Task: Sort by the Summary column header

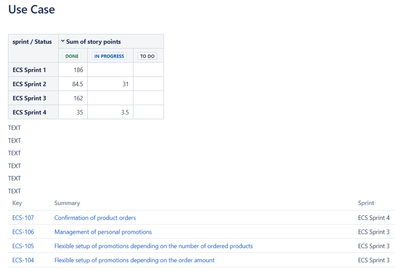Action: [x=67, y=203]
